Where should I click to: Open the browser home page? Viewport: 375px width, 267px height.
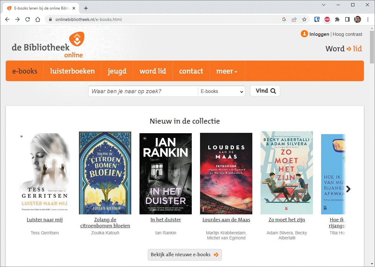[38, 19]
